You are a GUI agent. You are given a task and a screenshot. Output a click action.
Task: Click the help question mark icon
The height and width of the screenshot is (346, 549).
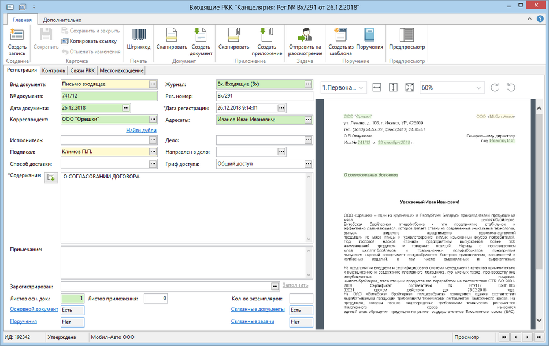540,19
